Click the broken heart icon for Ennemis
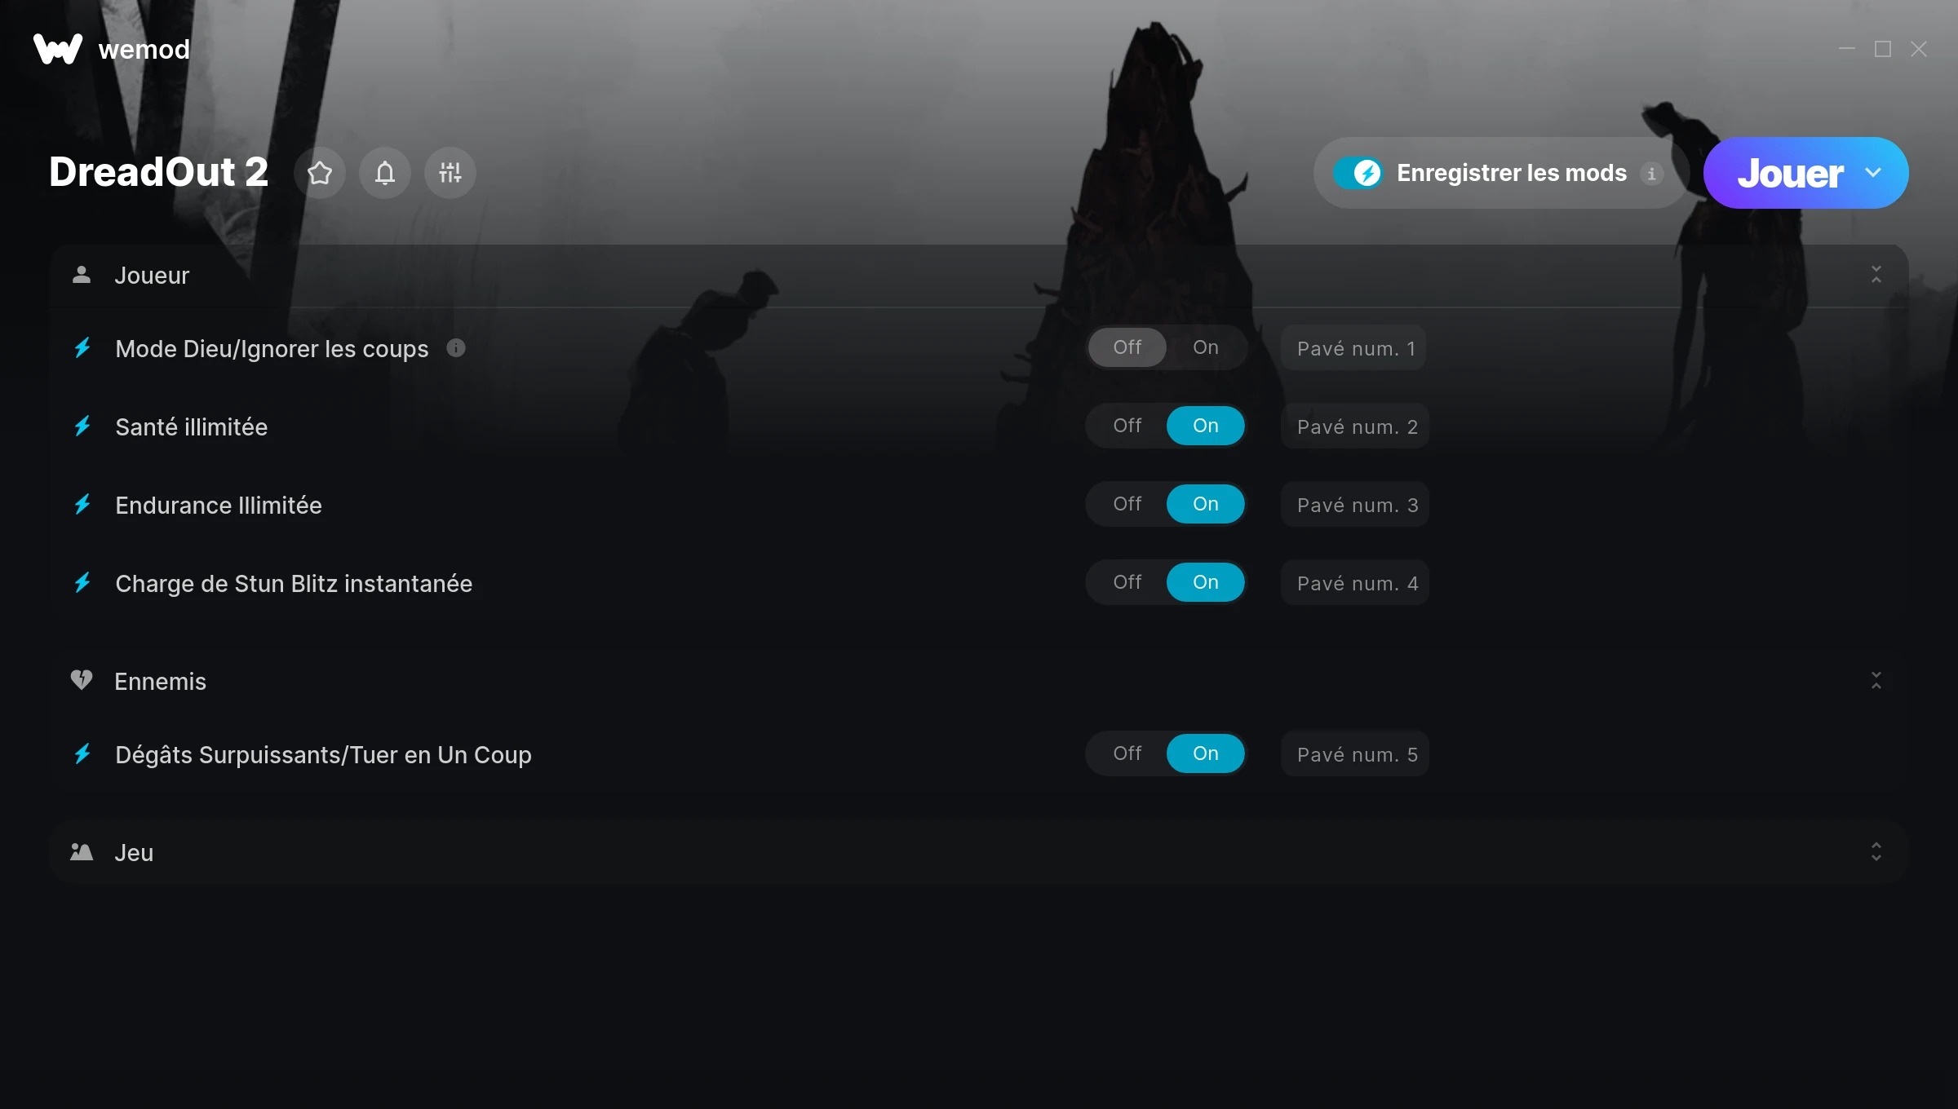Viewport: 1958px width, 1109px height. [82, 680]
